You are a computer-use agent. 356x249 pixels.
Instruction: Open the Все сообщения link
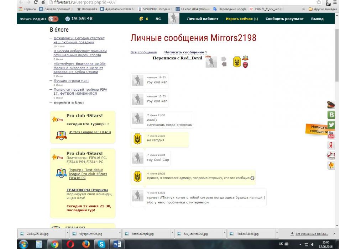point(143,52)
